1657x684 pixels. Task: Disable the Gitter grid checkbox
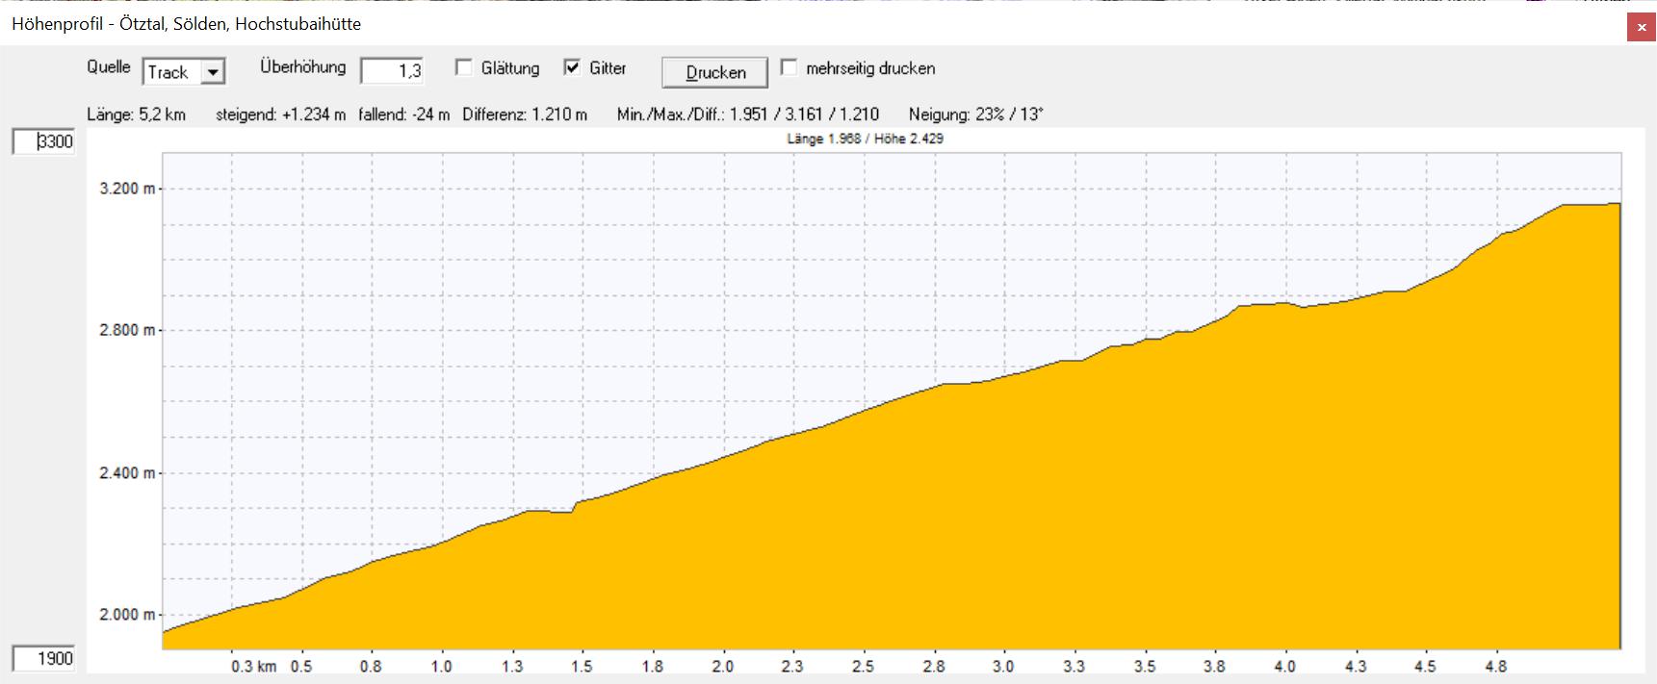click(573, 68)
